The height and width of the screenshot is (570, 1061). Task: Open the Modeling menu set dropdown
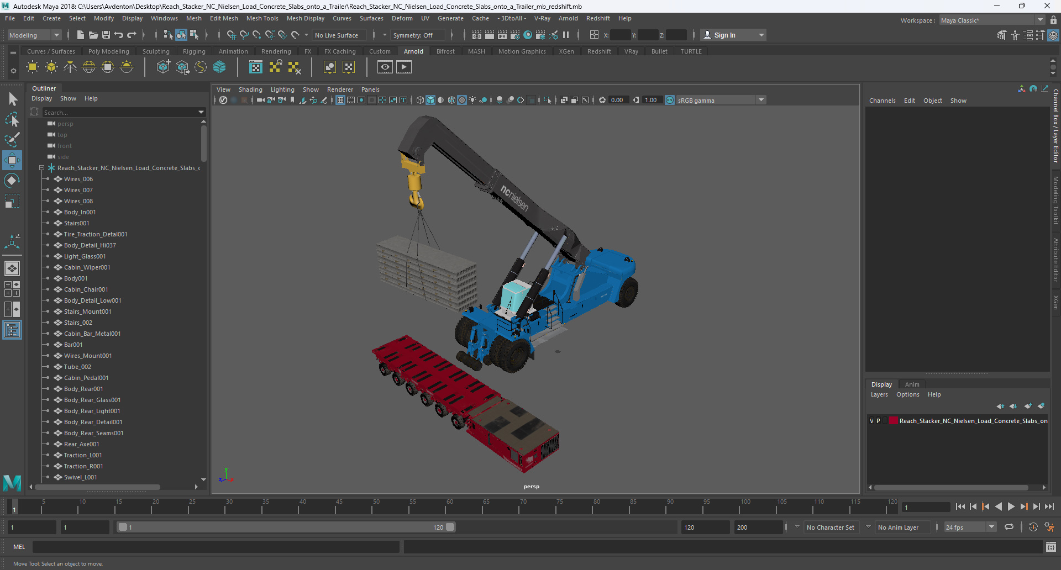tap(34, 35)
